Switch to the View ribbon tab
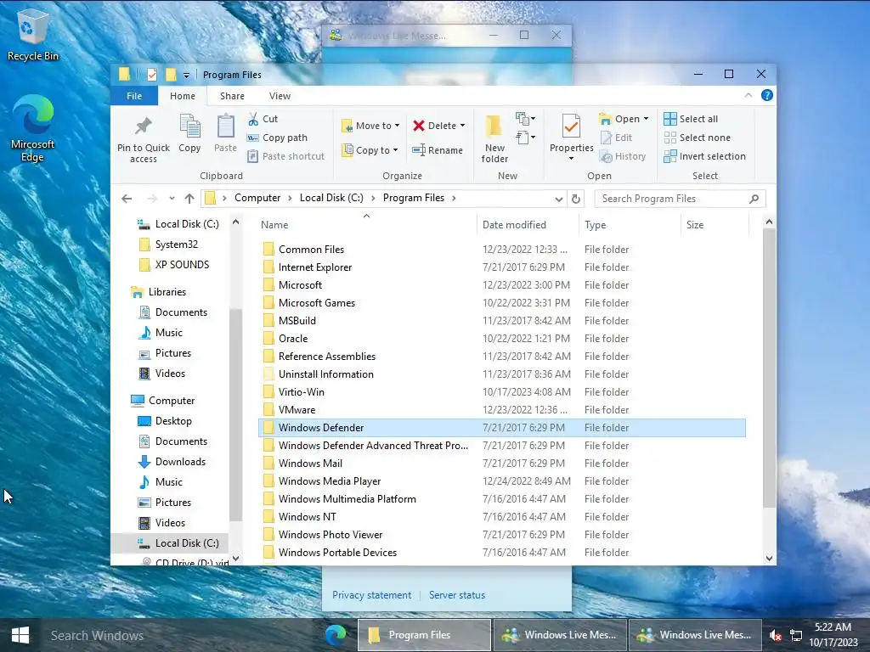Image resolution: width=870 pixels, height=652 pixels. pos(280,96)
